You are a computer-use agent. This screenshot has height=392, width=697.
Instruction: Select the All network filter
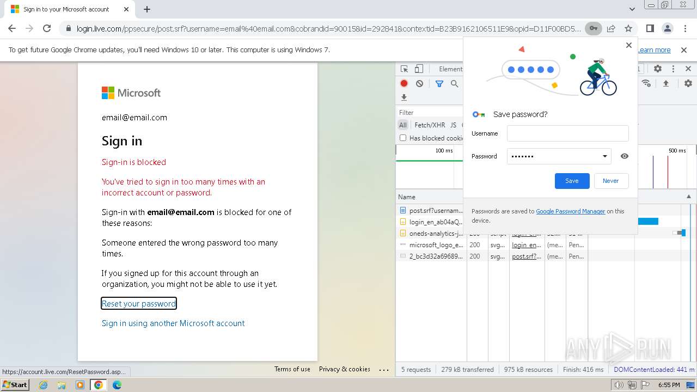pos(402,125)
